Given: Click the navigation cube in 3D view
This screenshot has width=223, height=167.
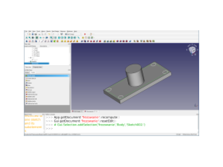Looking at the screenshot, I should click(x=192, y=50).
